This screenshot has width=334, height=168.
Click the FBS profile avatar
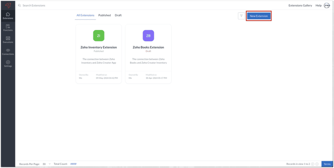[x=327, y=5]
